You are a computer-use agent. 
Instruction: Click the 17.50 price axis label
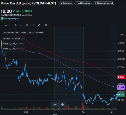tap(121, 100)
